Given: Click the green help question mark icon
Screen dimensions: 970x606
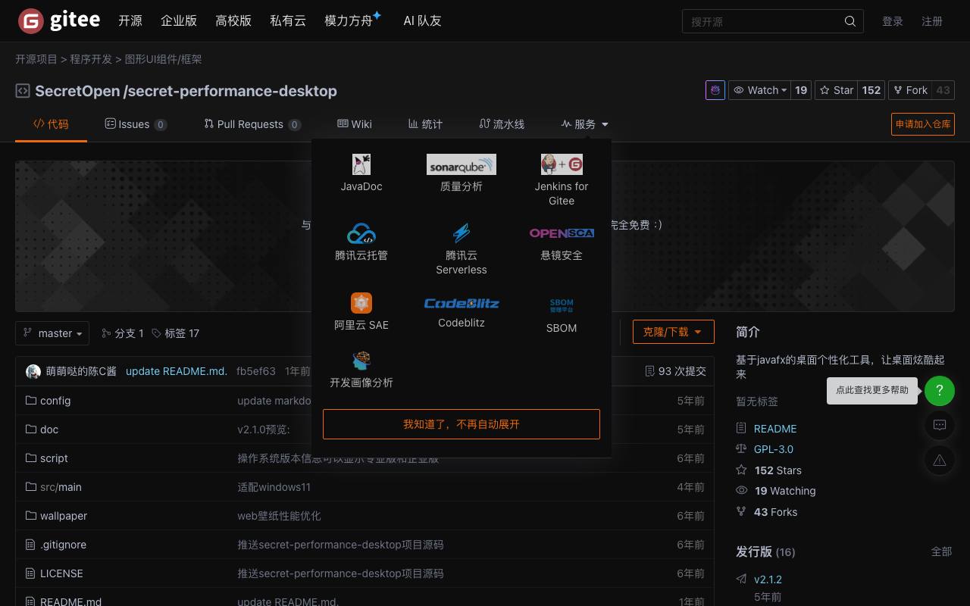Looking at the screenshot, I should point(940,390).
